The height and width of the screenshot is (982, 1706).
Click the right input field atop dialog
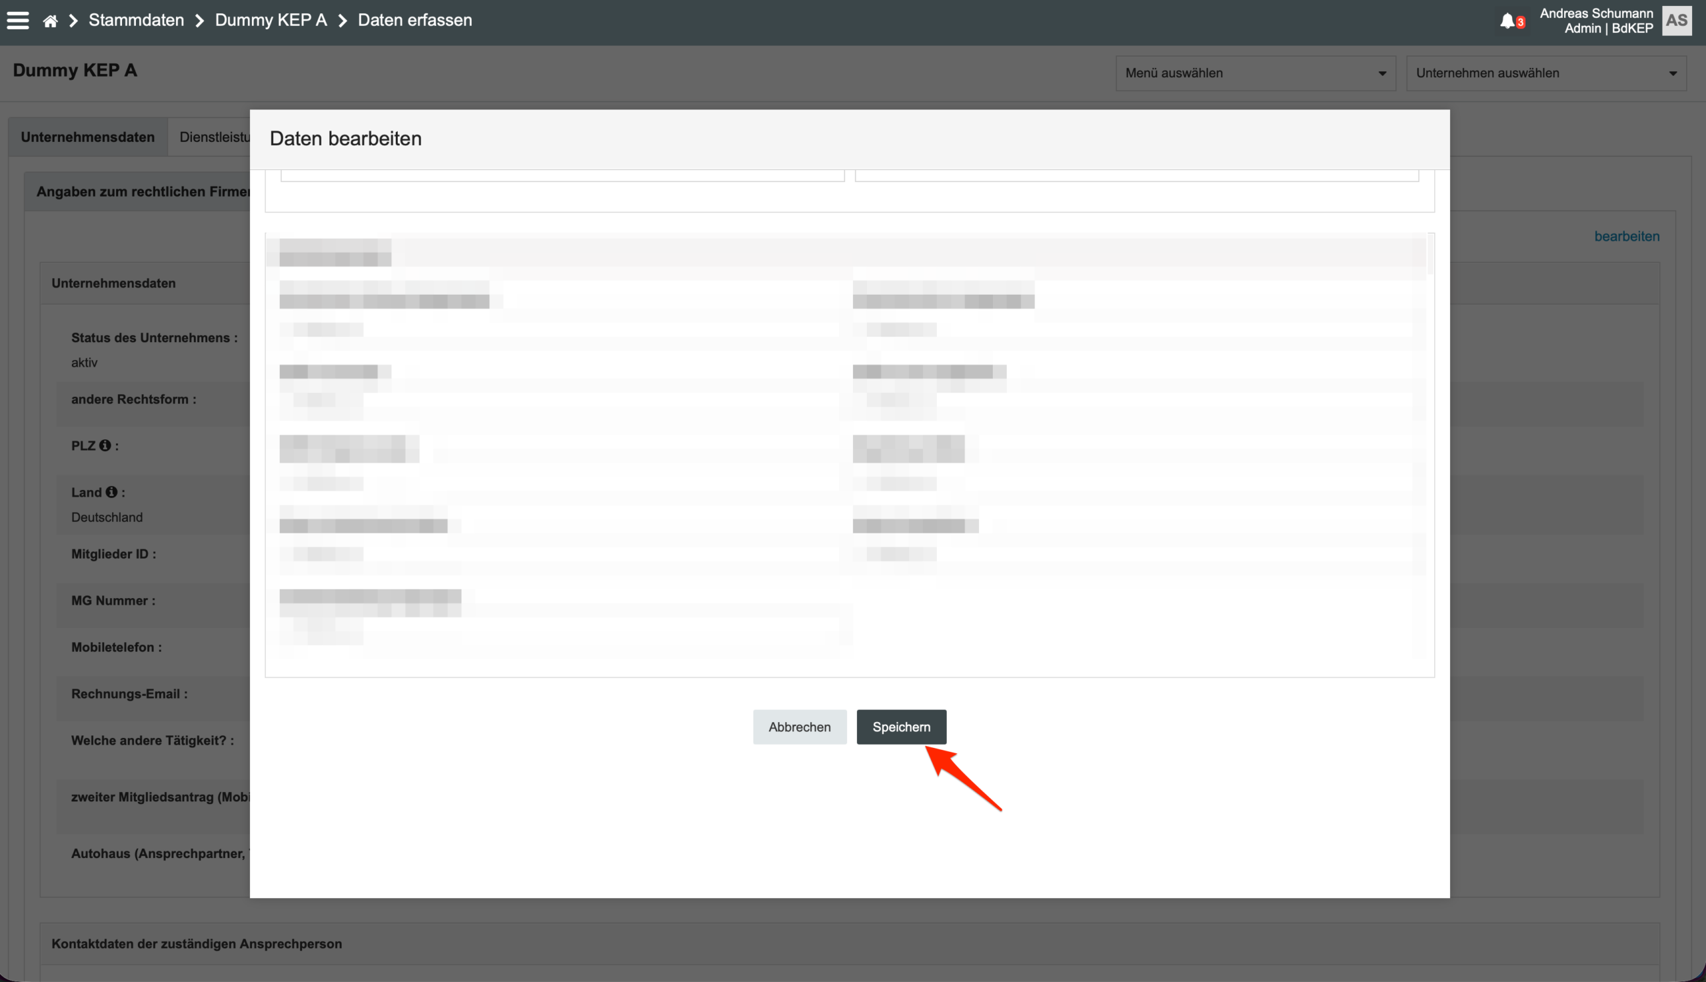click(x=1136, y=175)
